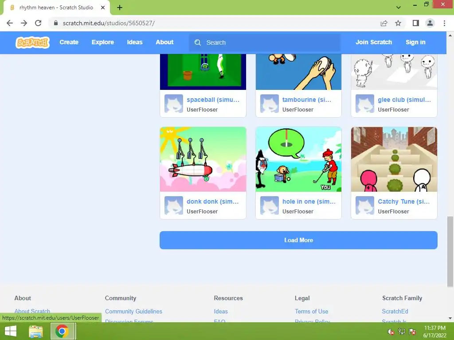Open the browser side panel
Viewport: 454px width, 340px height.
pos(416,23)
